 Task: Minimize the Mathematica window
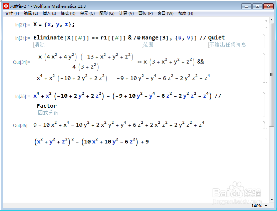pyautogui.click(x=246, y=6)
